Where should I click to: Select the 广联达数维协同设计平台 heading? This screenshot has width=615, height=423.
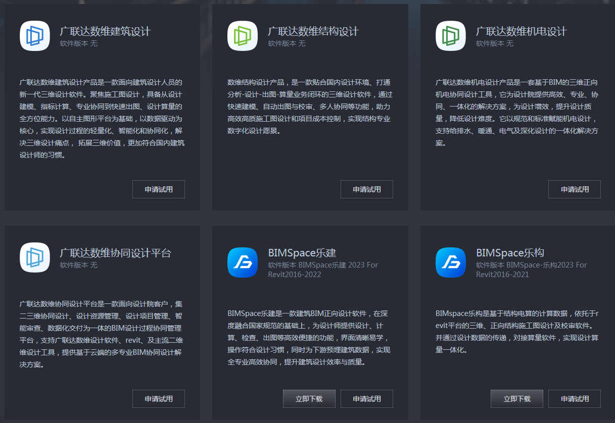[x=116, y=253]
